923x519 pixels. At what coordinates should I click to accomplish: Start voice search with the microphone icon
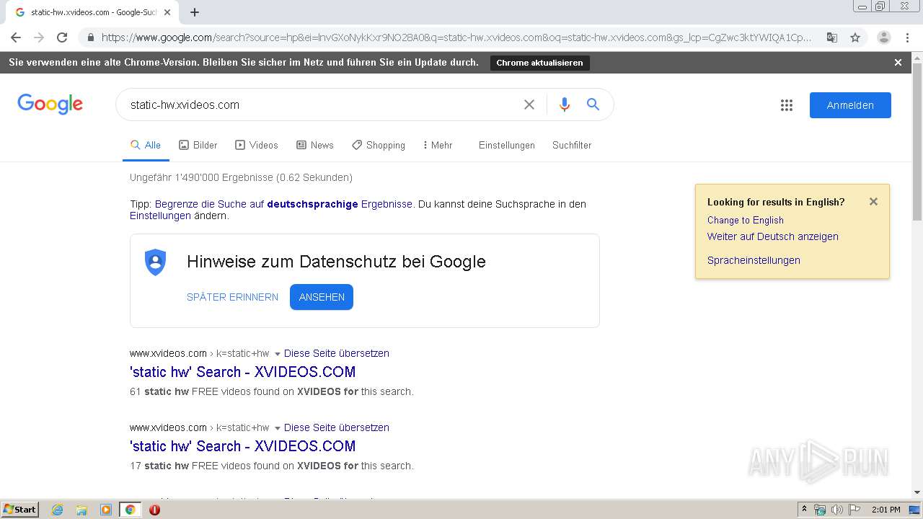[565, 105]
